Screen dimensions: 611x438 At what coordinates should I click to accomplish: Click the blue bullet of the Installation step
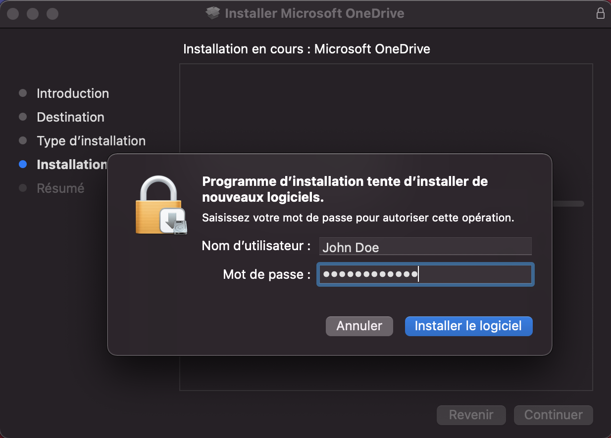(x=23, y=165)
